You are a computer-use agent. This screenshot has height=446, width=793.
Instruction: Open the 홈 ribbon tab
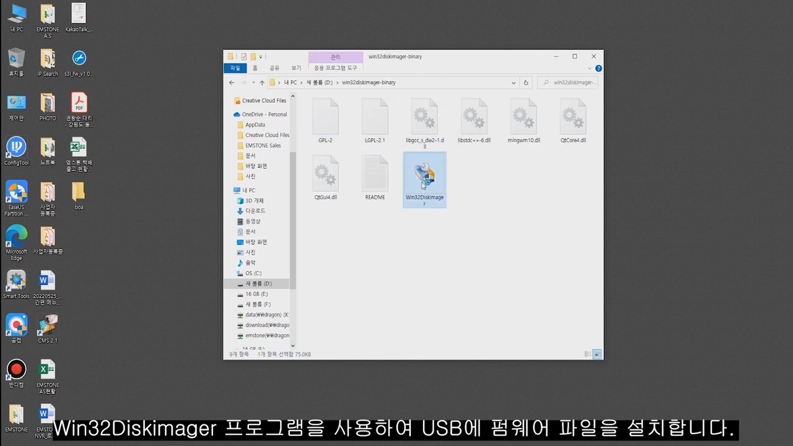[255, 68]
